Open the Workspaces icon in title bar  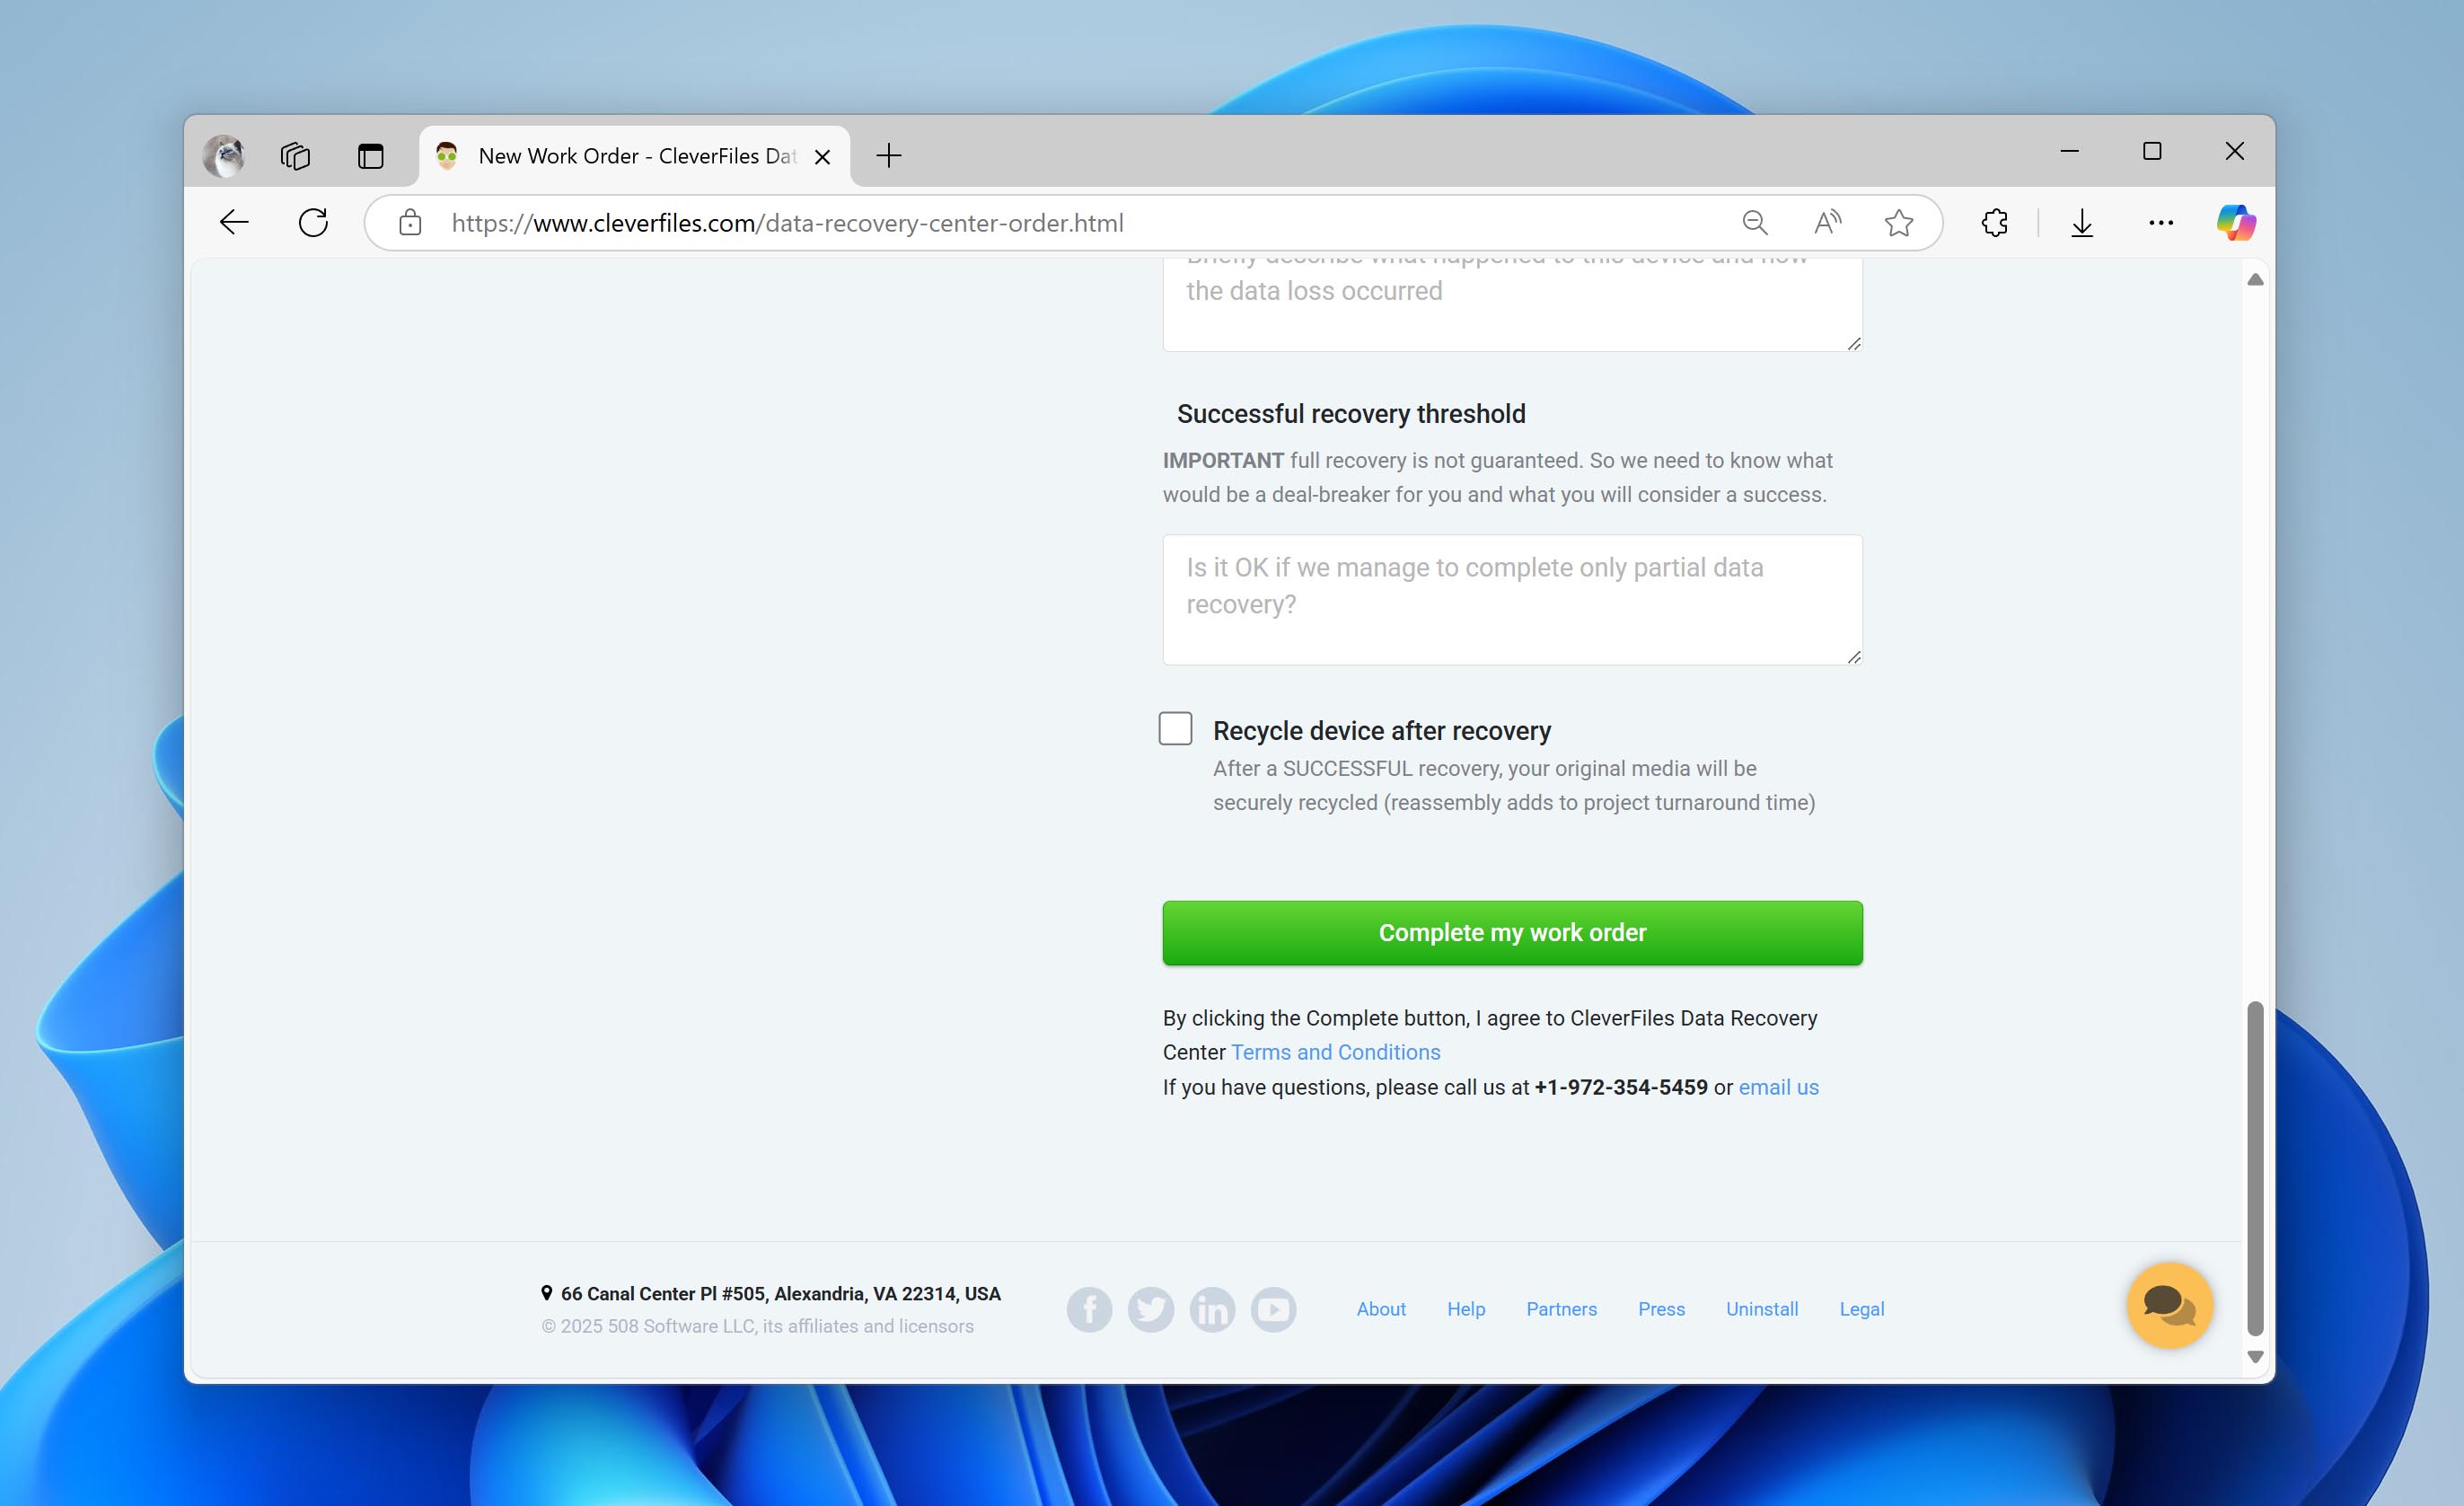pos(295,156)
